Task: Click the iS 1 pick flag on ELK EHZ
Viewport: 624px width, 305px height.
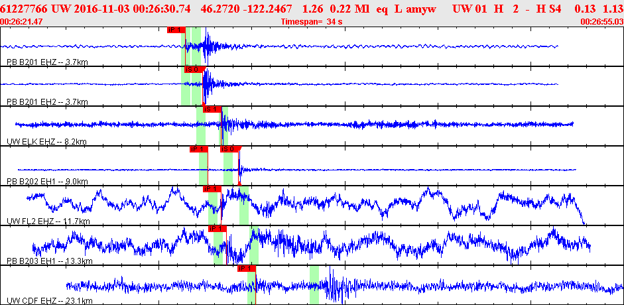Action: (212, 109)
